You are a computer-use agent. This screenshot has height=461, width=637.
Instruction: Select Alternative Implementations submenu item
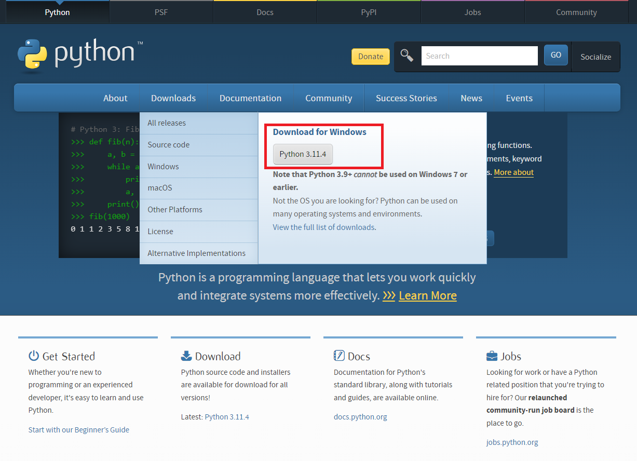(x=199, y=253)
